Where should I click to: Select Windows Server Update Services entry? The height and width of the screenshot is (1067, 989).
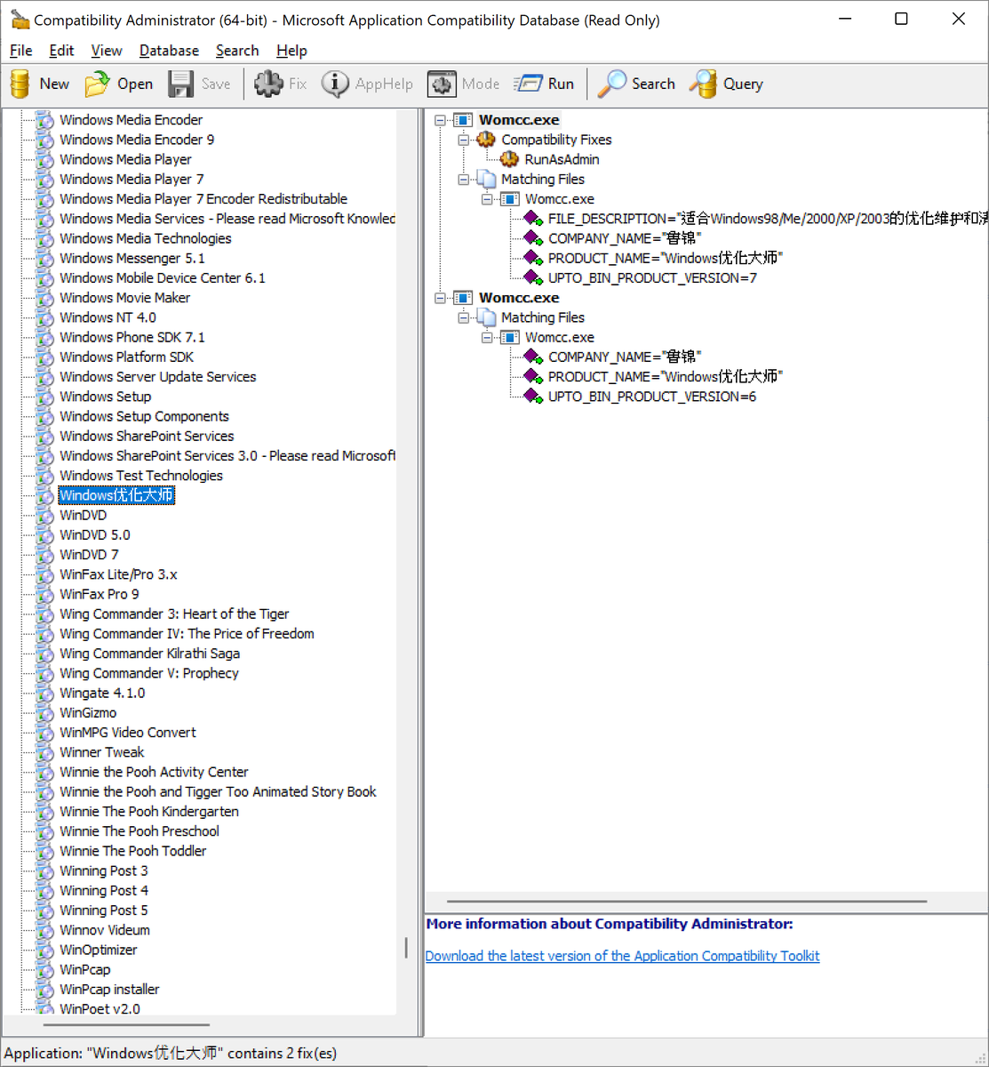pos(157,377)
